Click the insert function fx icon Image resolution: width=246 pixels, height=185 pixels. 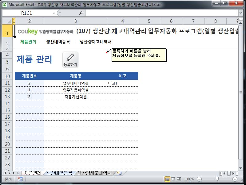81,13
